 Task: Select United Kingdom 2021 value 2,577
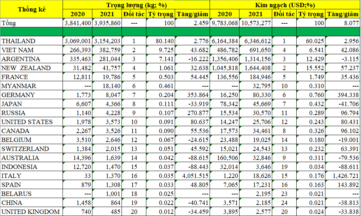click(x=256, y=211)
